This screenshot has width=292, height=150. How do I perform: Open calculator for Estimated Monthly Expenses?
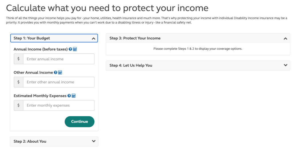pyautogui.click(x=74, y=96)
